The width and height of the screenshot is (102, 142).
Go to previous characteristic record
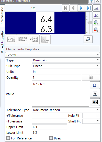[73, 8]
